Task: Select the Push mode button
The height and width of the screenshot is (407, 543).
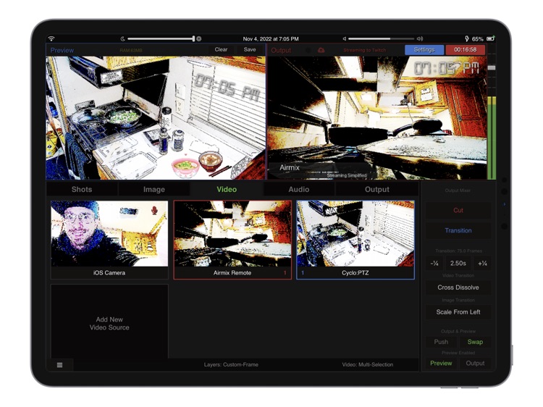Action: [x=441, y=342]
